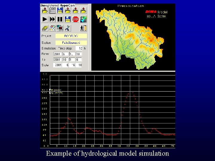This screenshot has height=161, width=215.
Task: Click the DIWA Model logo text
Action: (x=156, y=12)
